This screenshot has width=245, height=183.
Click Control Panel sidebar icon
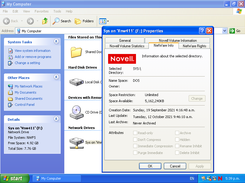(10, 105)
